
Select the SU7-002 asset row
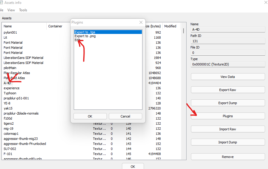point(10,149)
